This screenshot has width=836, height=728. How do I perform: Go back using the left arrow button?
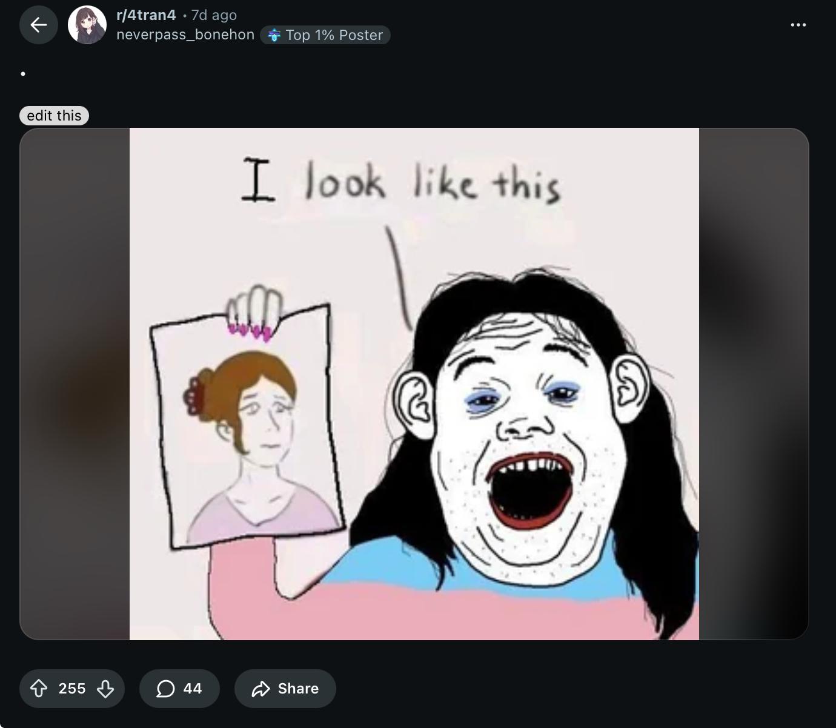[x=39, y=25]
